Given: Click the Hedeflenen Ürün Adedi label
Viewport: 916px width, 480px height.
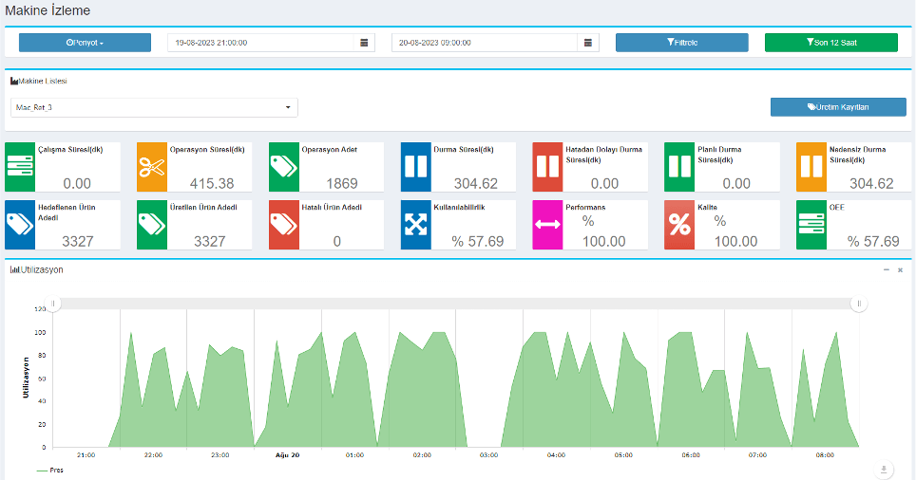Looking at the screenshot, I should coord(67,212).
